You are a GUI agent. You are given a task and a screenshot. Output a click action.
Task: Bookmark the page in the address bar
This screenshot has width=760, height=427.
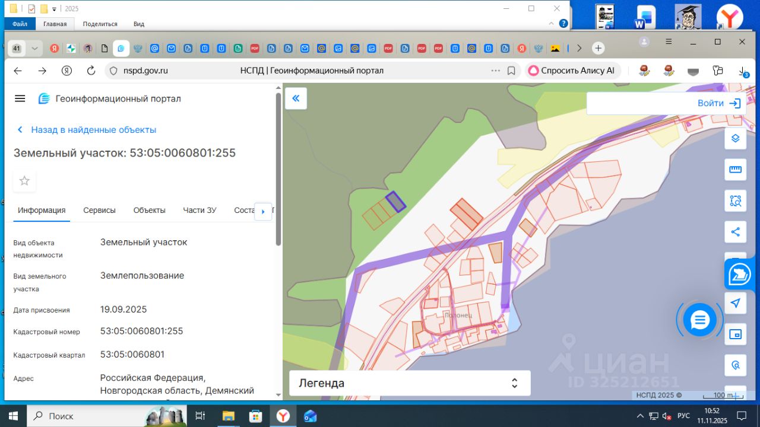[511, 71]
